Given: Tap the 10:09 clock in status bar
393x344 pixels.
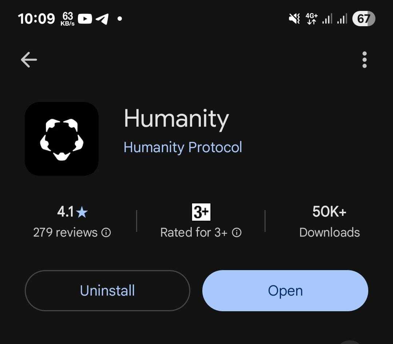Looking at the screenshot, I should click(36, 19).
